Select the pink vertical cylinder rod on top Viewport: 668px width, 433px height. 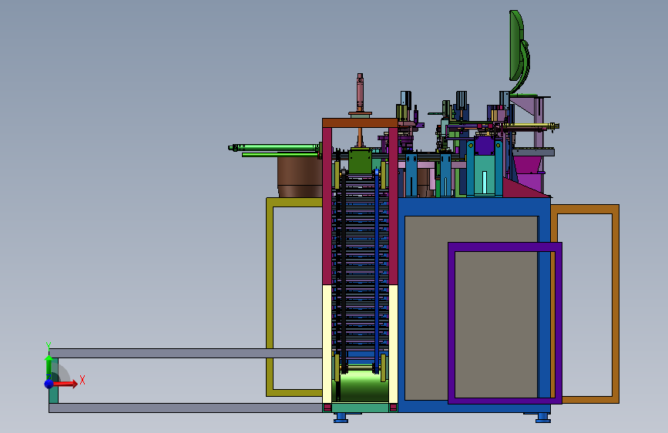point(360,92)
